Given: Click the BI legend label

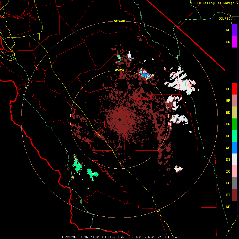Looking at the screenshot, I should point(228,195).
